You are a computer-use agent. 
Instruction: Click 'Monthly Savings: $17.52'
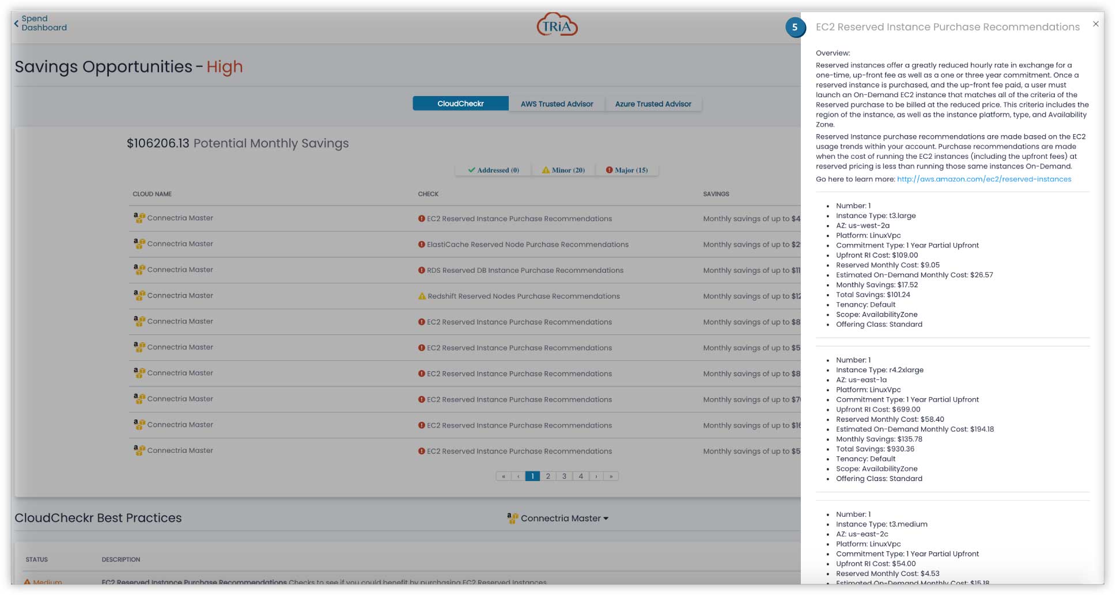pos(877,285)
